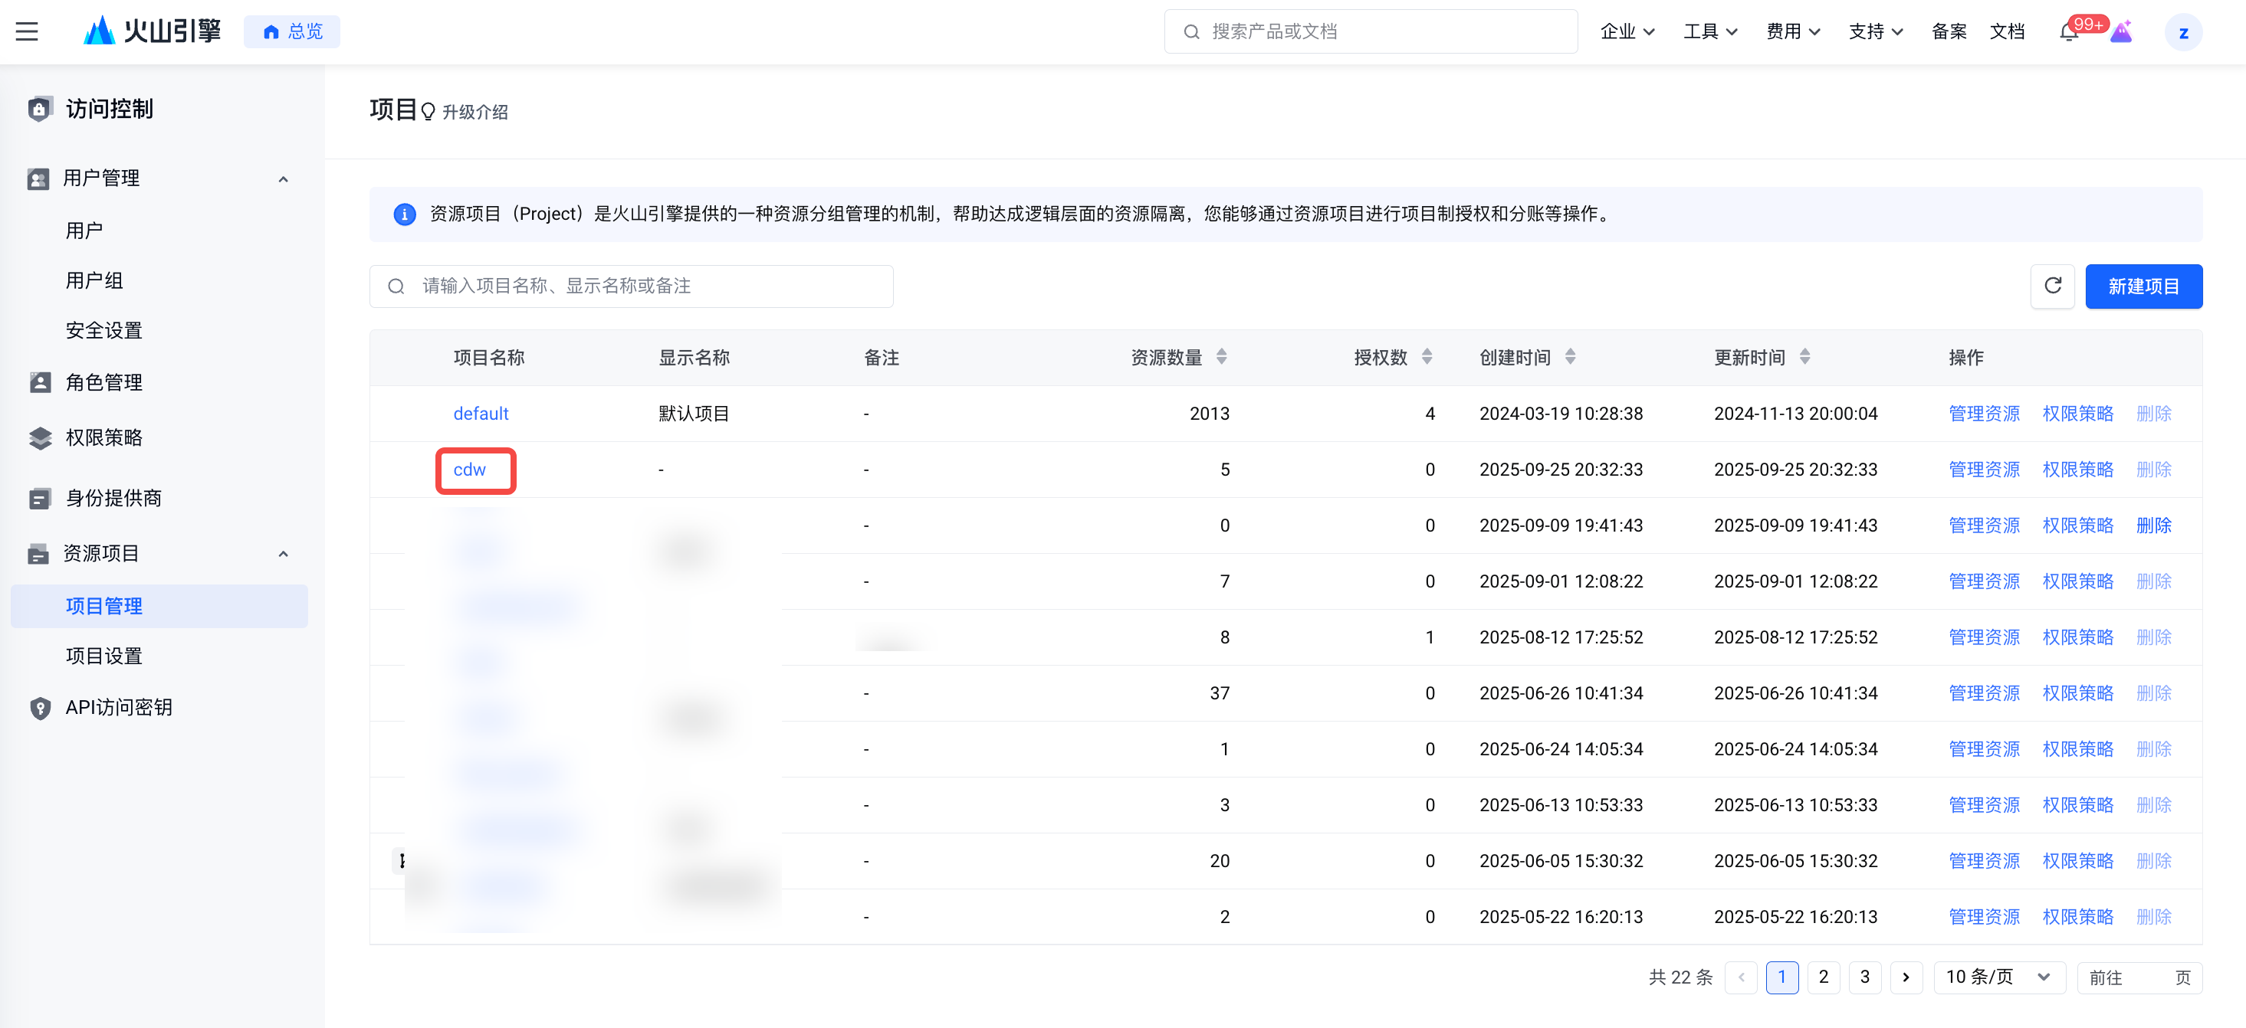Open the hamburger menu icon
Image resolution: width=2246 pixels, height=1028 pixels.
[x=27, y=31]
